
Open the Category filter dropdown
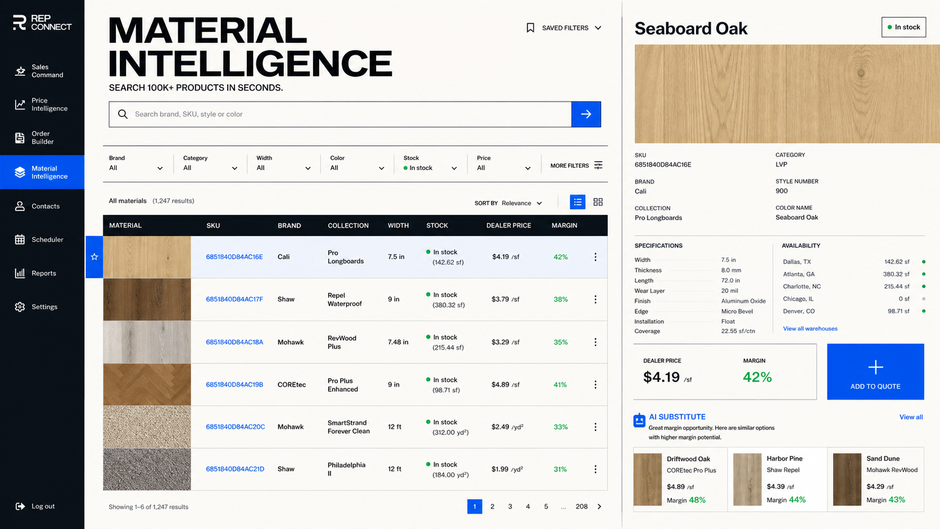click(x=210, y=164)
